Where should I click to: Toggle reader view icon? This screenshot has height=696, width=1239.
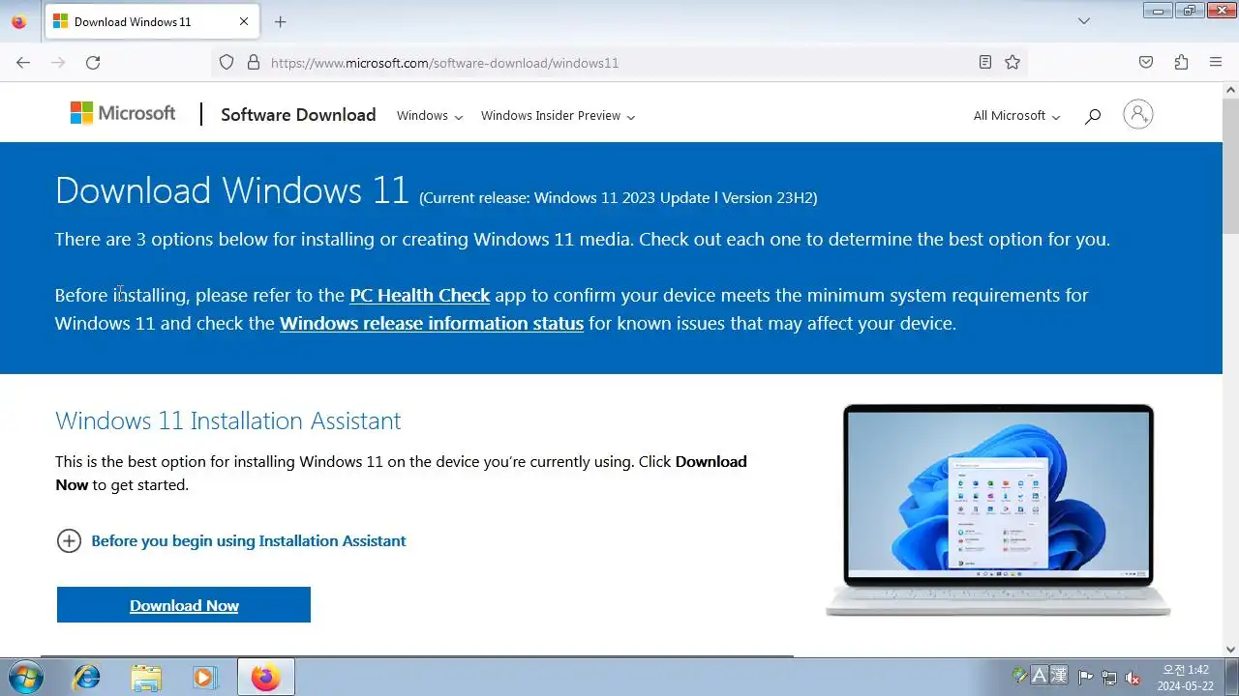coord(985,62)
